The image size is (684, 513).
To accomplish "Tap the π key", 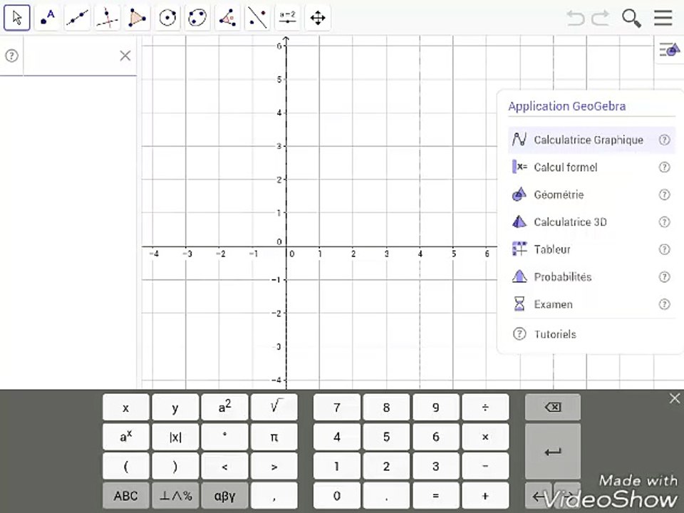I will (x=274, y=437).
